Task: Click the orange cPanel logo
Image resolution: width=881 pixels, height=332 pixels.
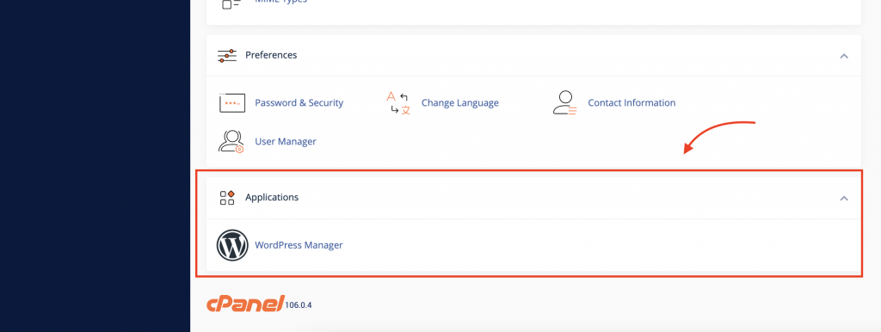Action: click(x=245, y=304)
